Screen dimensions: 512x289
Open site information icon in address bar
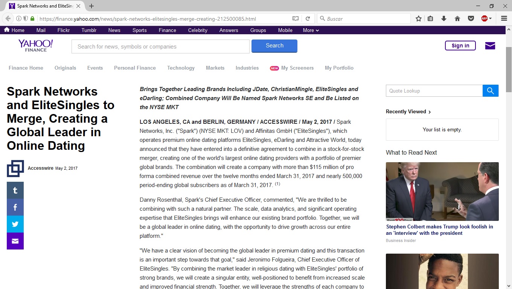point(19,18)
